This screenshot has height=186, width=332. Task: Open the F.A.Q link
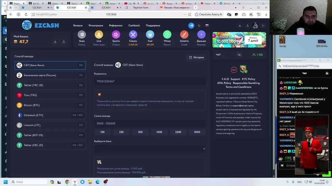click(225, 79)
